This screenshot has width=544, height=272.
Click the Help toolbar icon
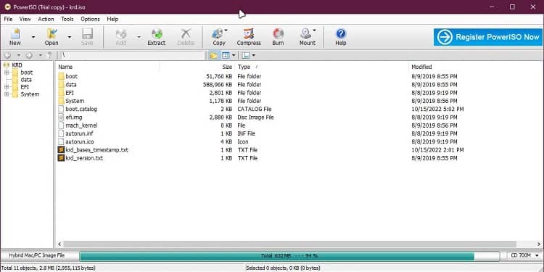tap(341, 37)
